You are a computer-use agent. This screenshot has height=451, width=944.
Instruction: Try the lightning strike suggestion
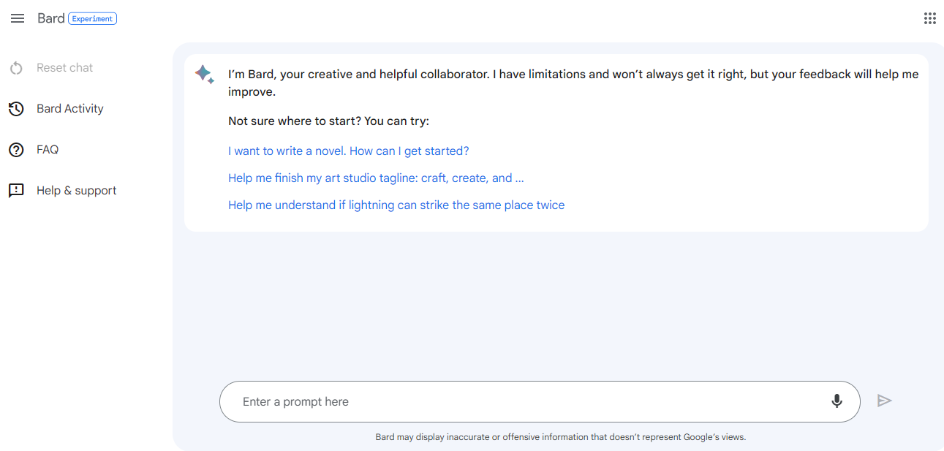(396, 205)
